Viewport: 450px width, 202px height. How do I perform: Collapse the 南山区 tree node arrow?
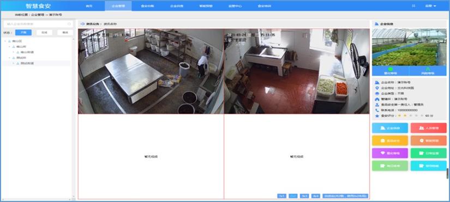5,41
